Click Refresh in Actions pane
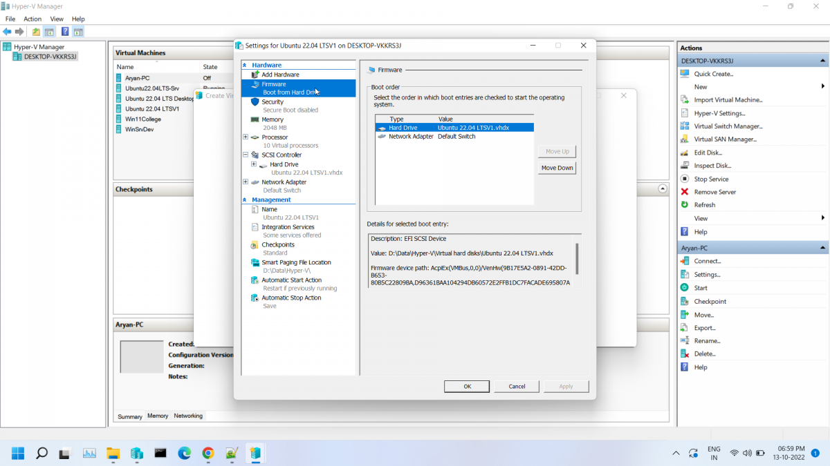830x466 pixels. [704, 205]
